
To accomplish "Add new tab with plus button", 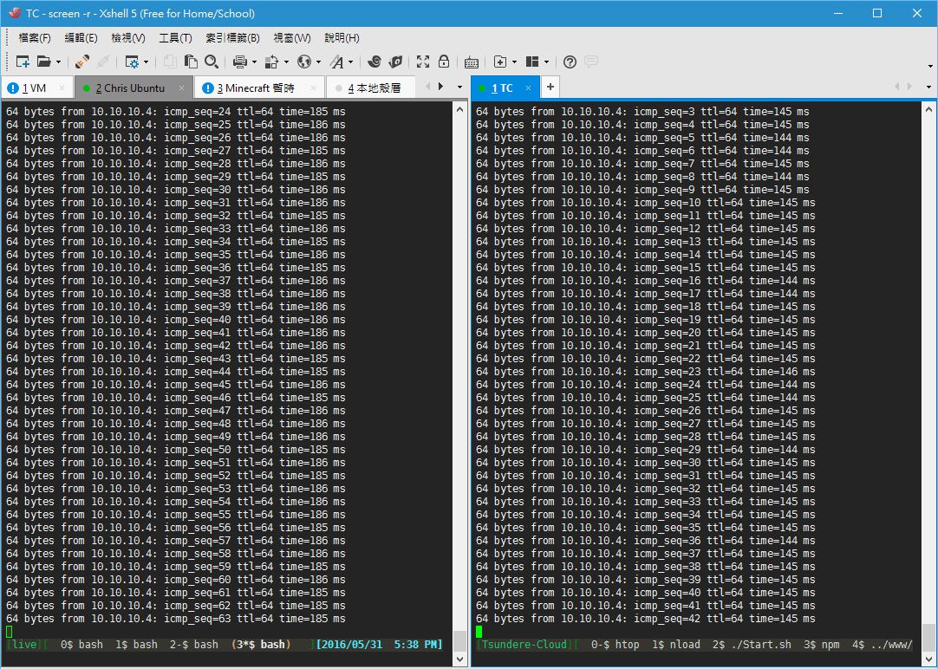I will coord(550,88).
